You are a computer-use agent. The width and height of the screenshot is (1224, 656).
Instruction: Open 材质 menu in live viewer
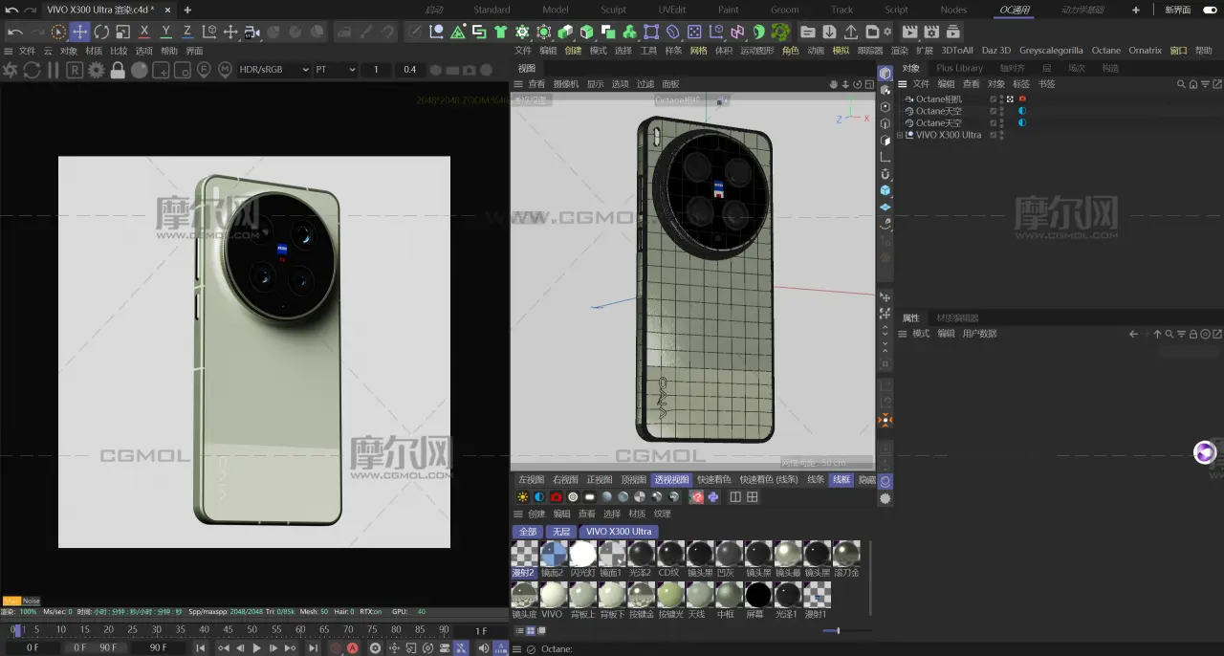point(94,51)
